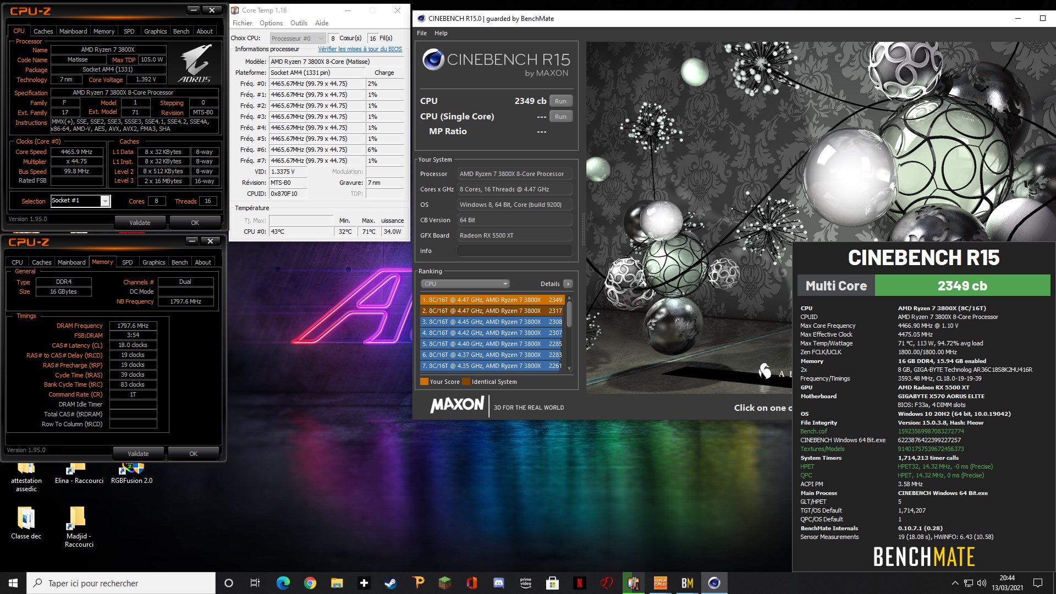The width and height of the screenshot is (1056, 594).
Task: Expand ranking Details arrow in Cinebench
Action: click(568, 284)
